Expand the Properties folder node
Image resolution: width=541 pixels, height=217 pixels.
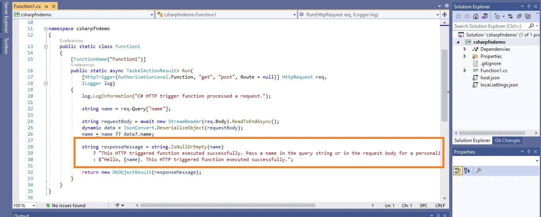click(x=465, y=56)
